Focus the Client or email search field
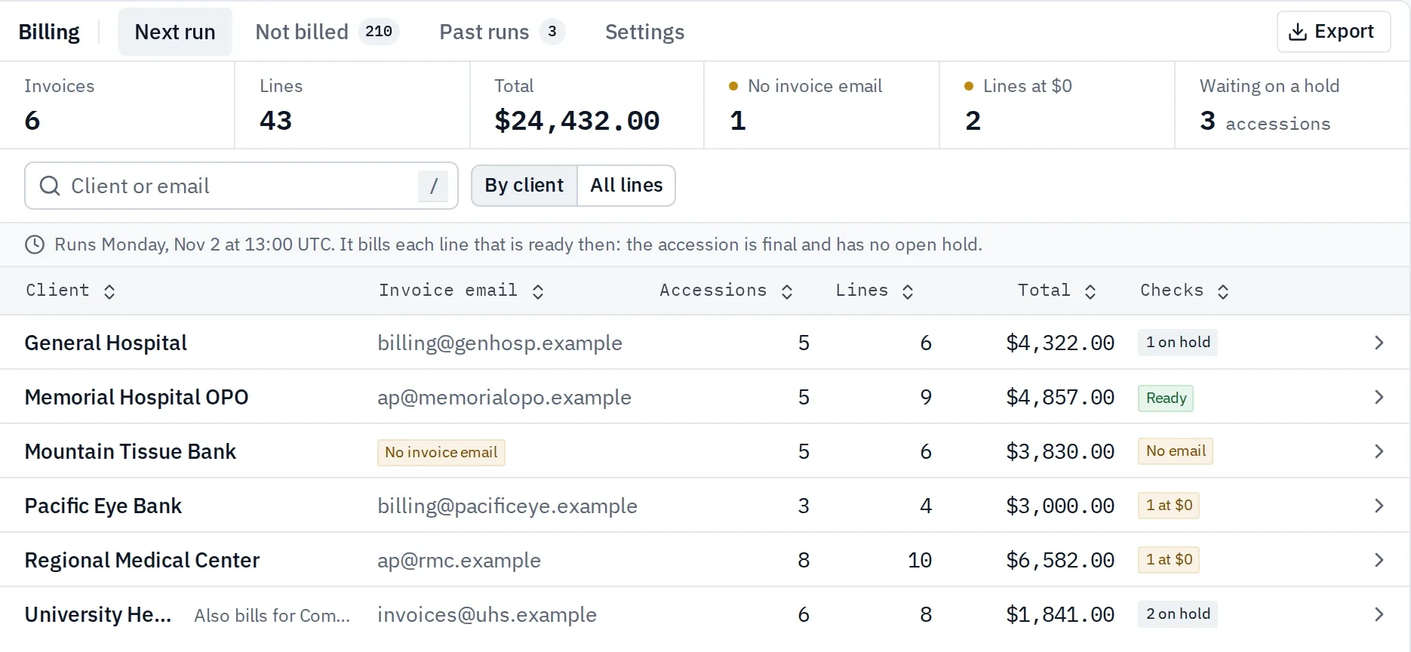 click(x=241, y=186)
